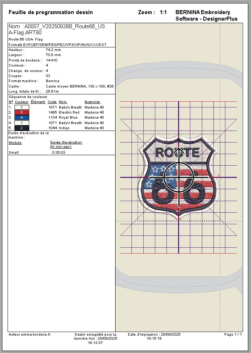Screen dimensions: 251x353
Task: Click the Route 66 shield embroidery preview
Action: tap(179, 177)
